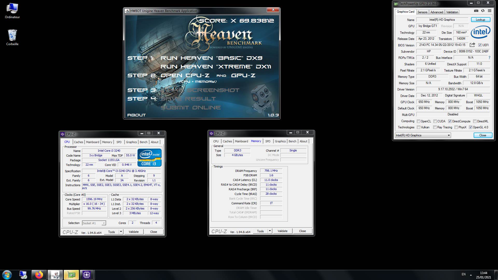Click the GPU-Z Lookup button
Viewport: 498px width, 280px height.
point(480,20)
